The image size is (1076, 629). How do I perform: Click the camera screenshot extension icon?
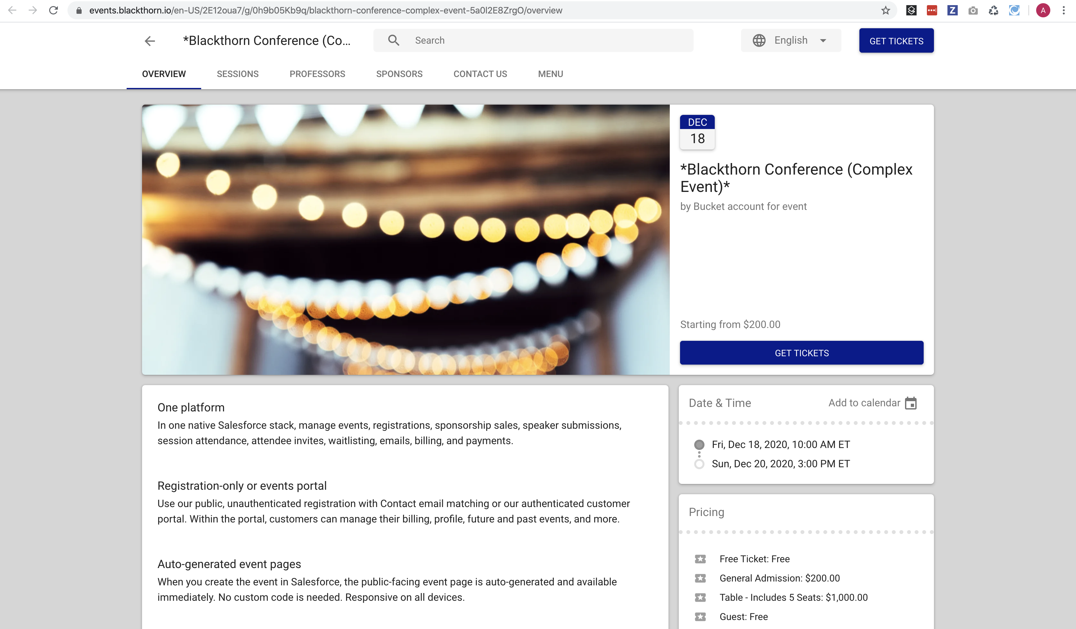click(973, 11)
